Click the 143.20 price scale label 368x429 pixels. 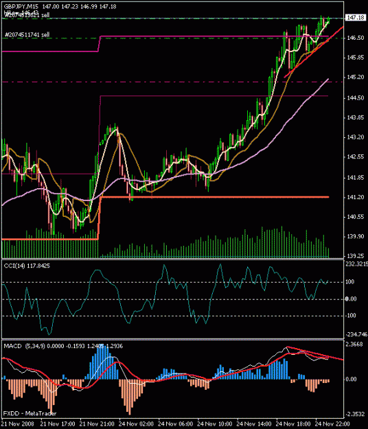click(356, 137)
